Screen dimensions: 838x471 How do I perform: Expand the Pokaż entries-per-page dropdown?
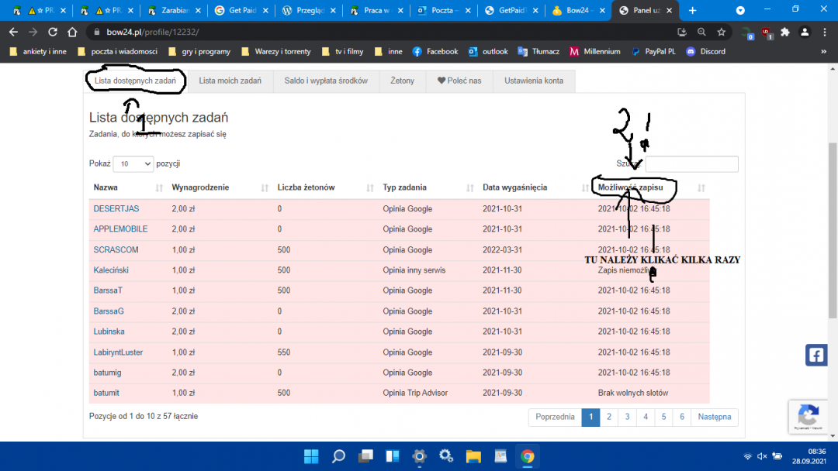pyautogui.click(x=133, y=163)
